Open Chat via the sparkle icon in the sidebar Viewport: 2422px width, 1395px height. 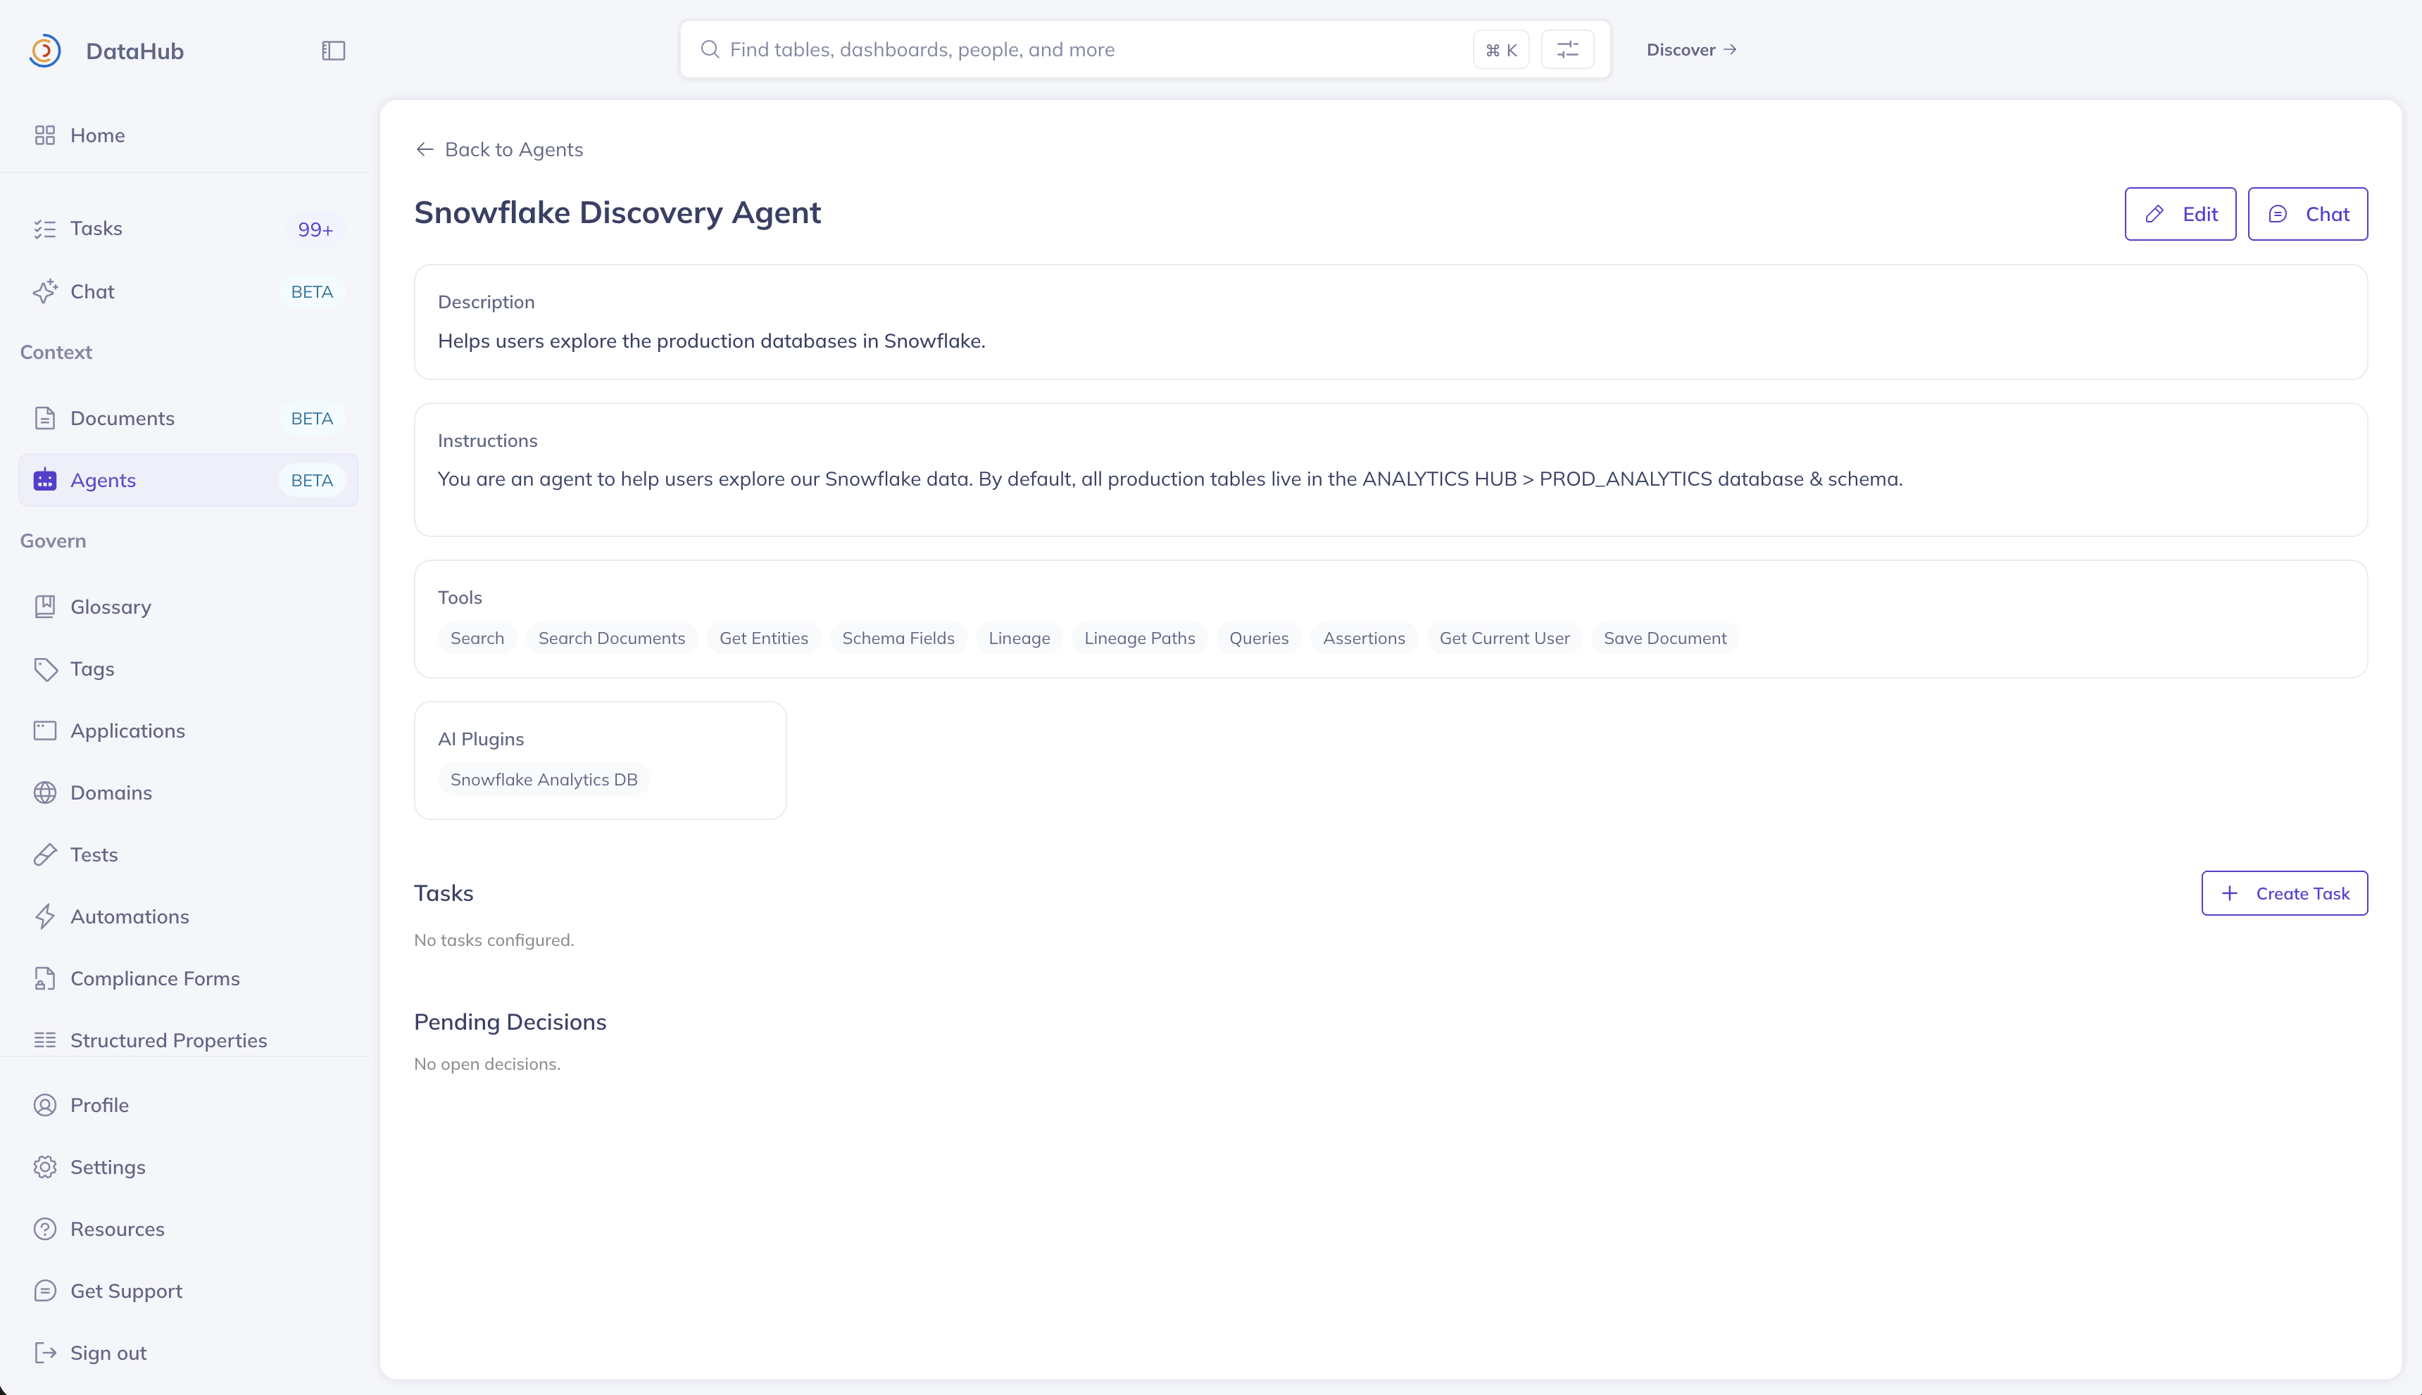[45, 291]
